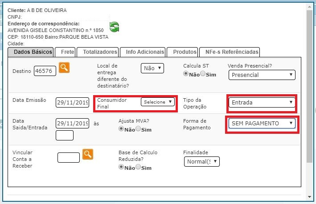Open the Consumidor Final dropdown
316x204 pixels.
tap(158, 102)
